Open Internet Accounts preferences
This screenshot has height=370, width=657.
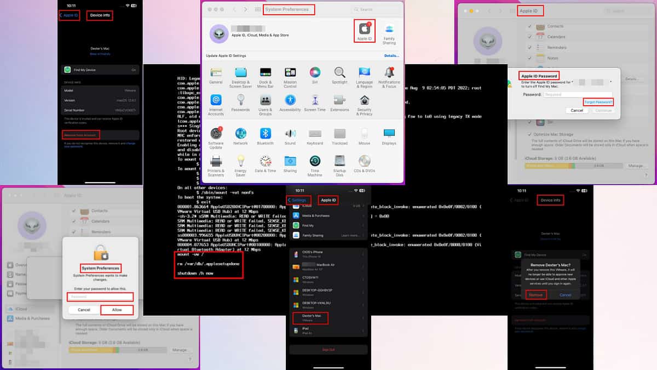[x=216, y=105]
